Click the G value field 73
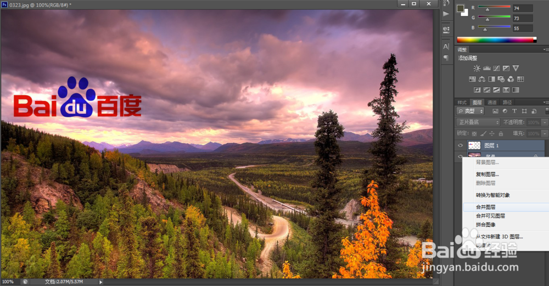The height and width of the screenshot is (286, 549). pos(523,18)
